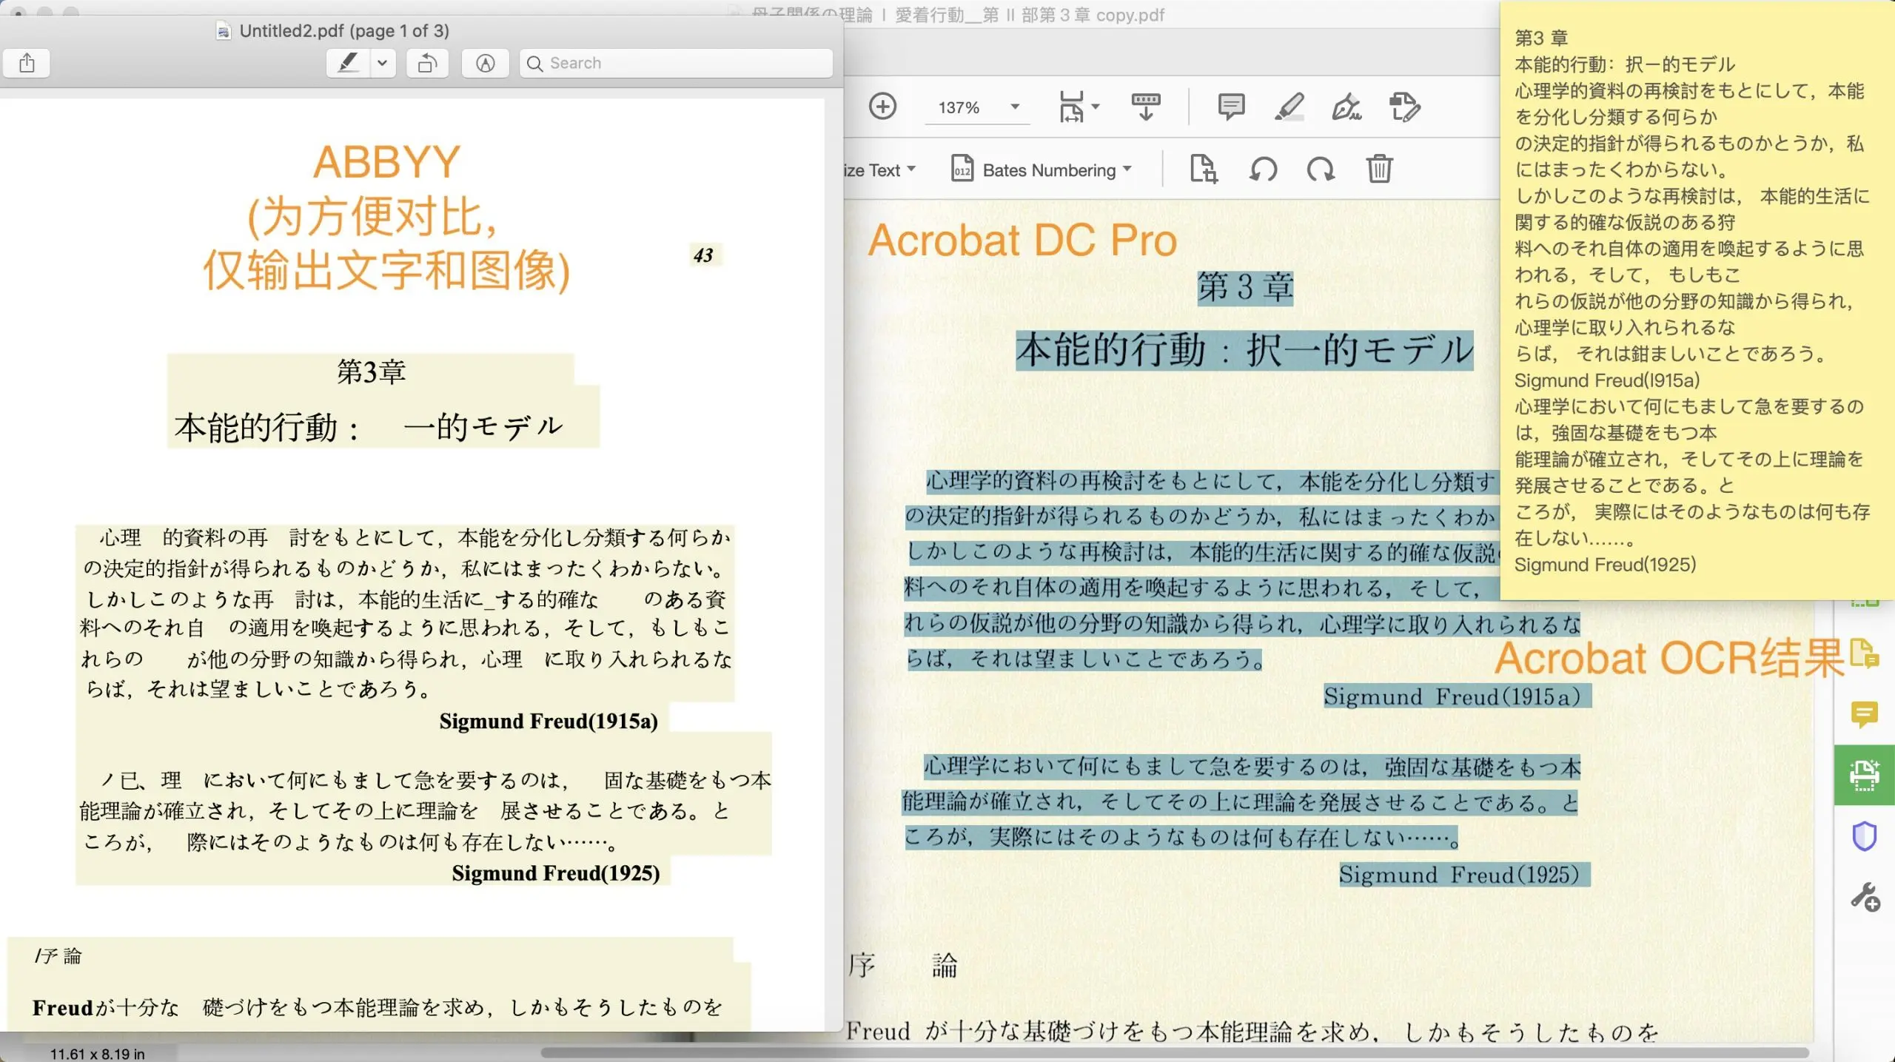Add a sticky note comment in Acrobat
Screen dimensions: 1895x1062
click(1231, 107)
